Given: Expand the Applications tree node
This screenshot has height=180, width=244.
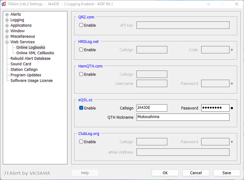Looking at the screenshot, I should point(7,25).
